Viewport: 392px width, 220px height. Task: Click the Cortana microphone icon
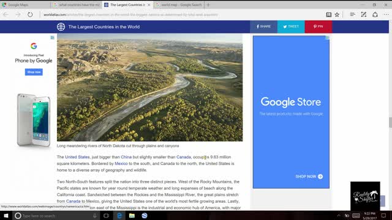(95, 216)
